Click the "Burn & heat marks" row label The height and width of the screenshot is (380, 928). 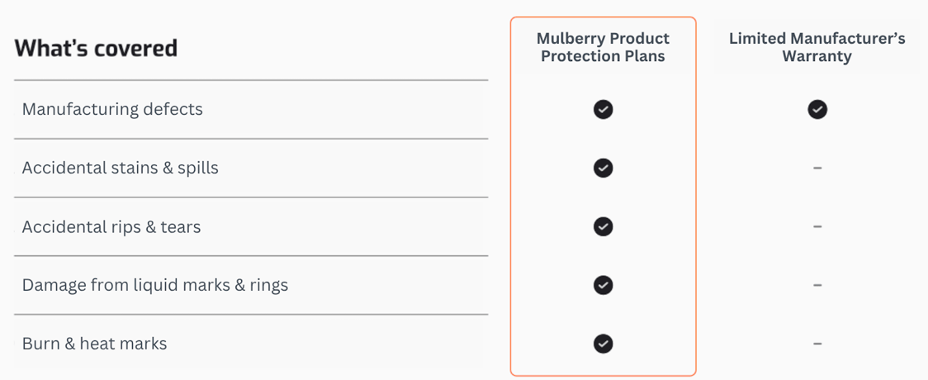tap(94, 344)
